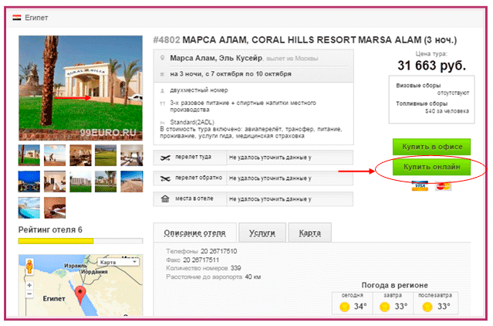The width and height of the screenshot is (493, 326).
Task: Select the fourth thumbnail showing green lawn
Action: pos(106,155)
